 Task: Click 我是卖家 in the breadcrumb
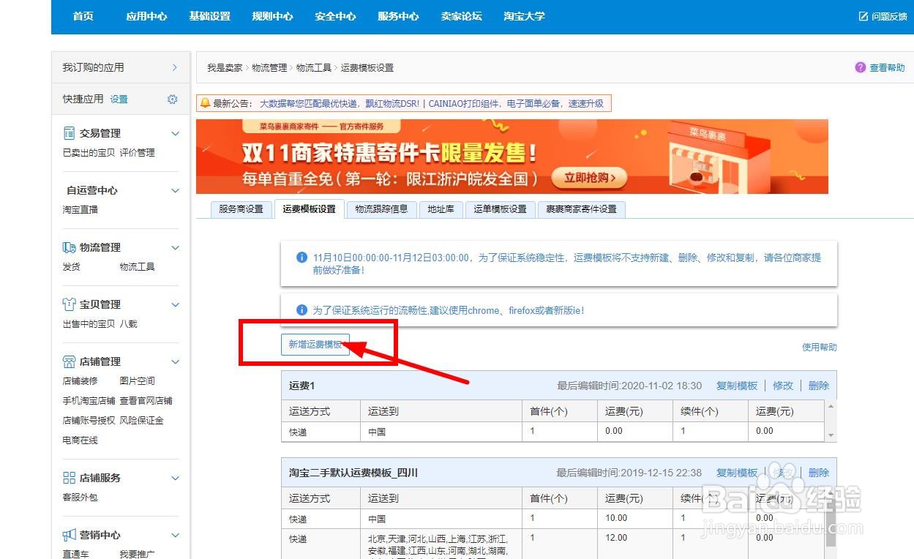225,67
